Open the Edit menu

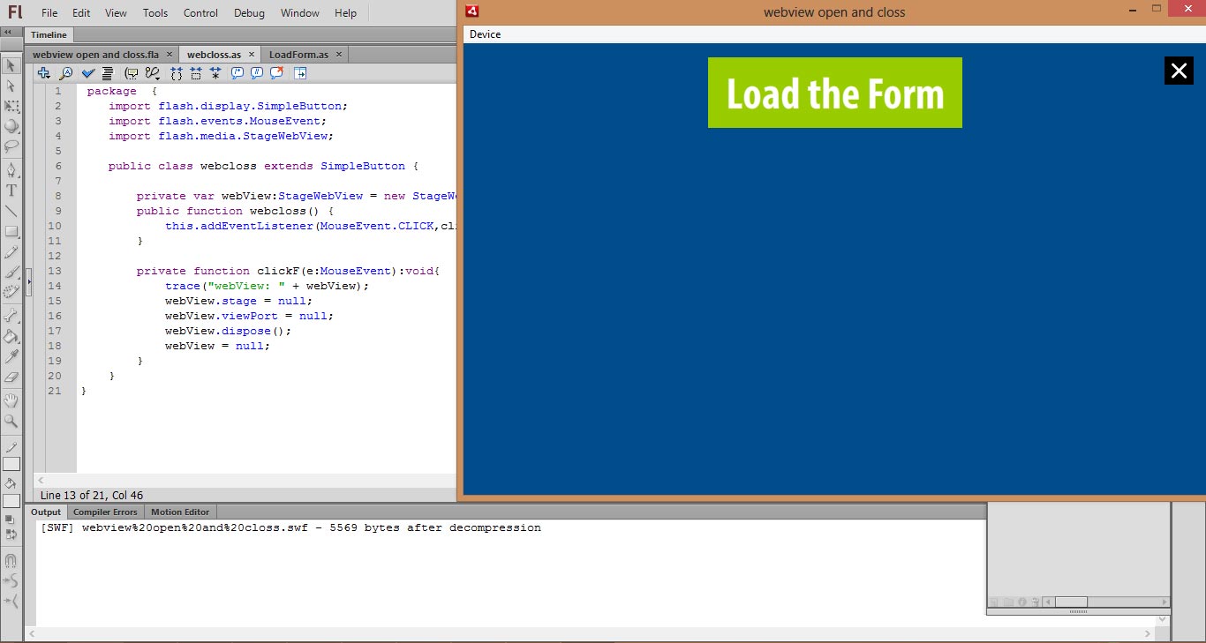[81, 13]
